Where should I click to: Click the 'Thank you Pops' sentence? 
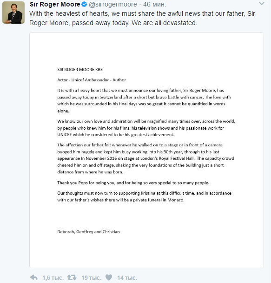pos(133,183)
